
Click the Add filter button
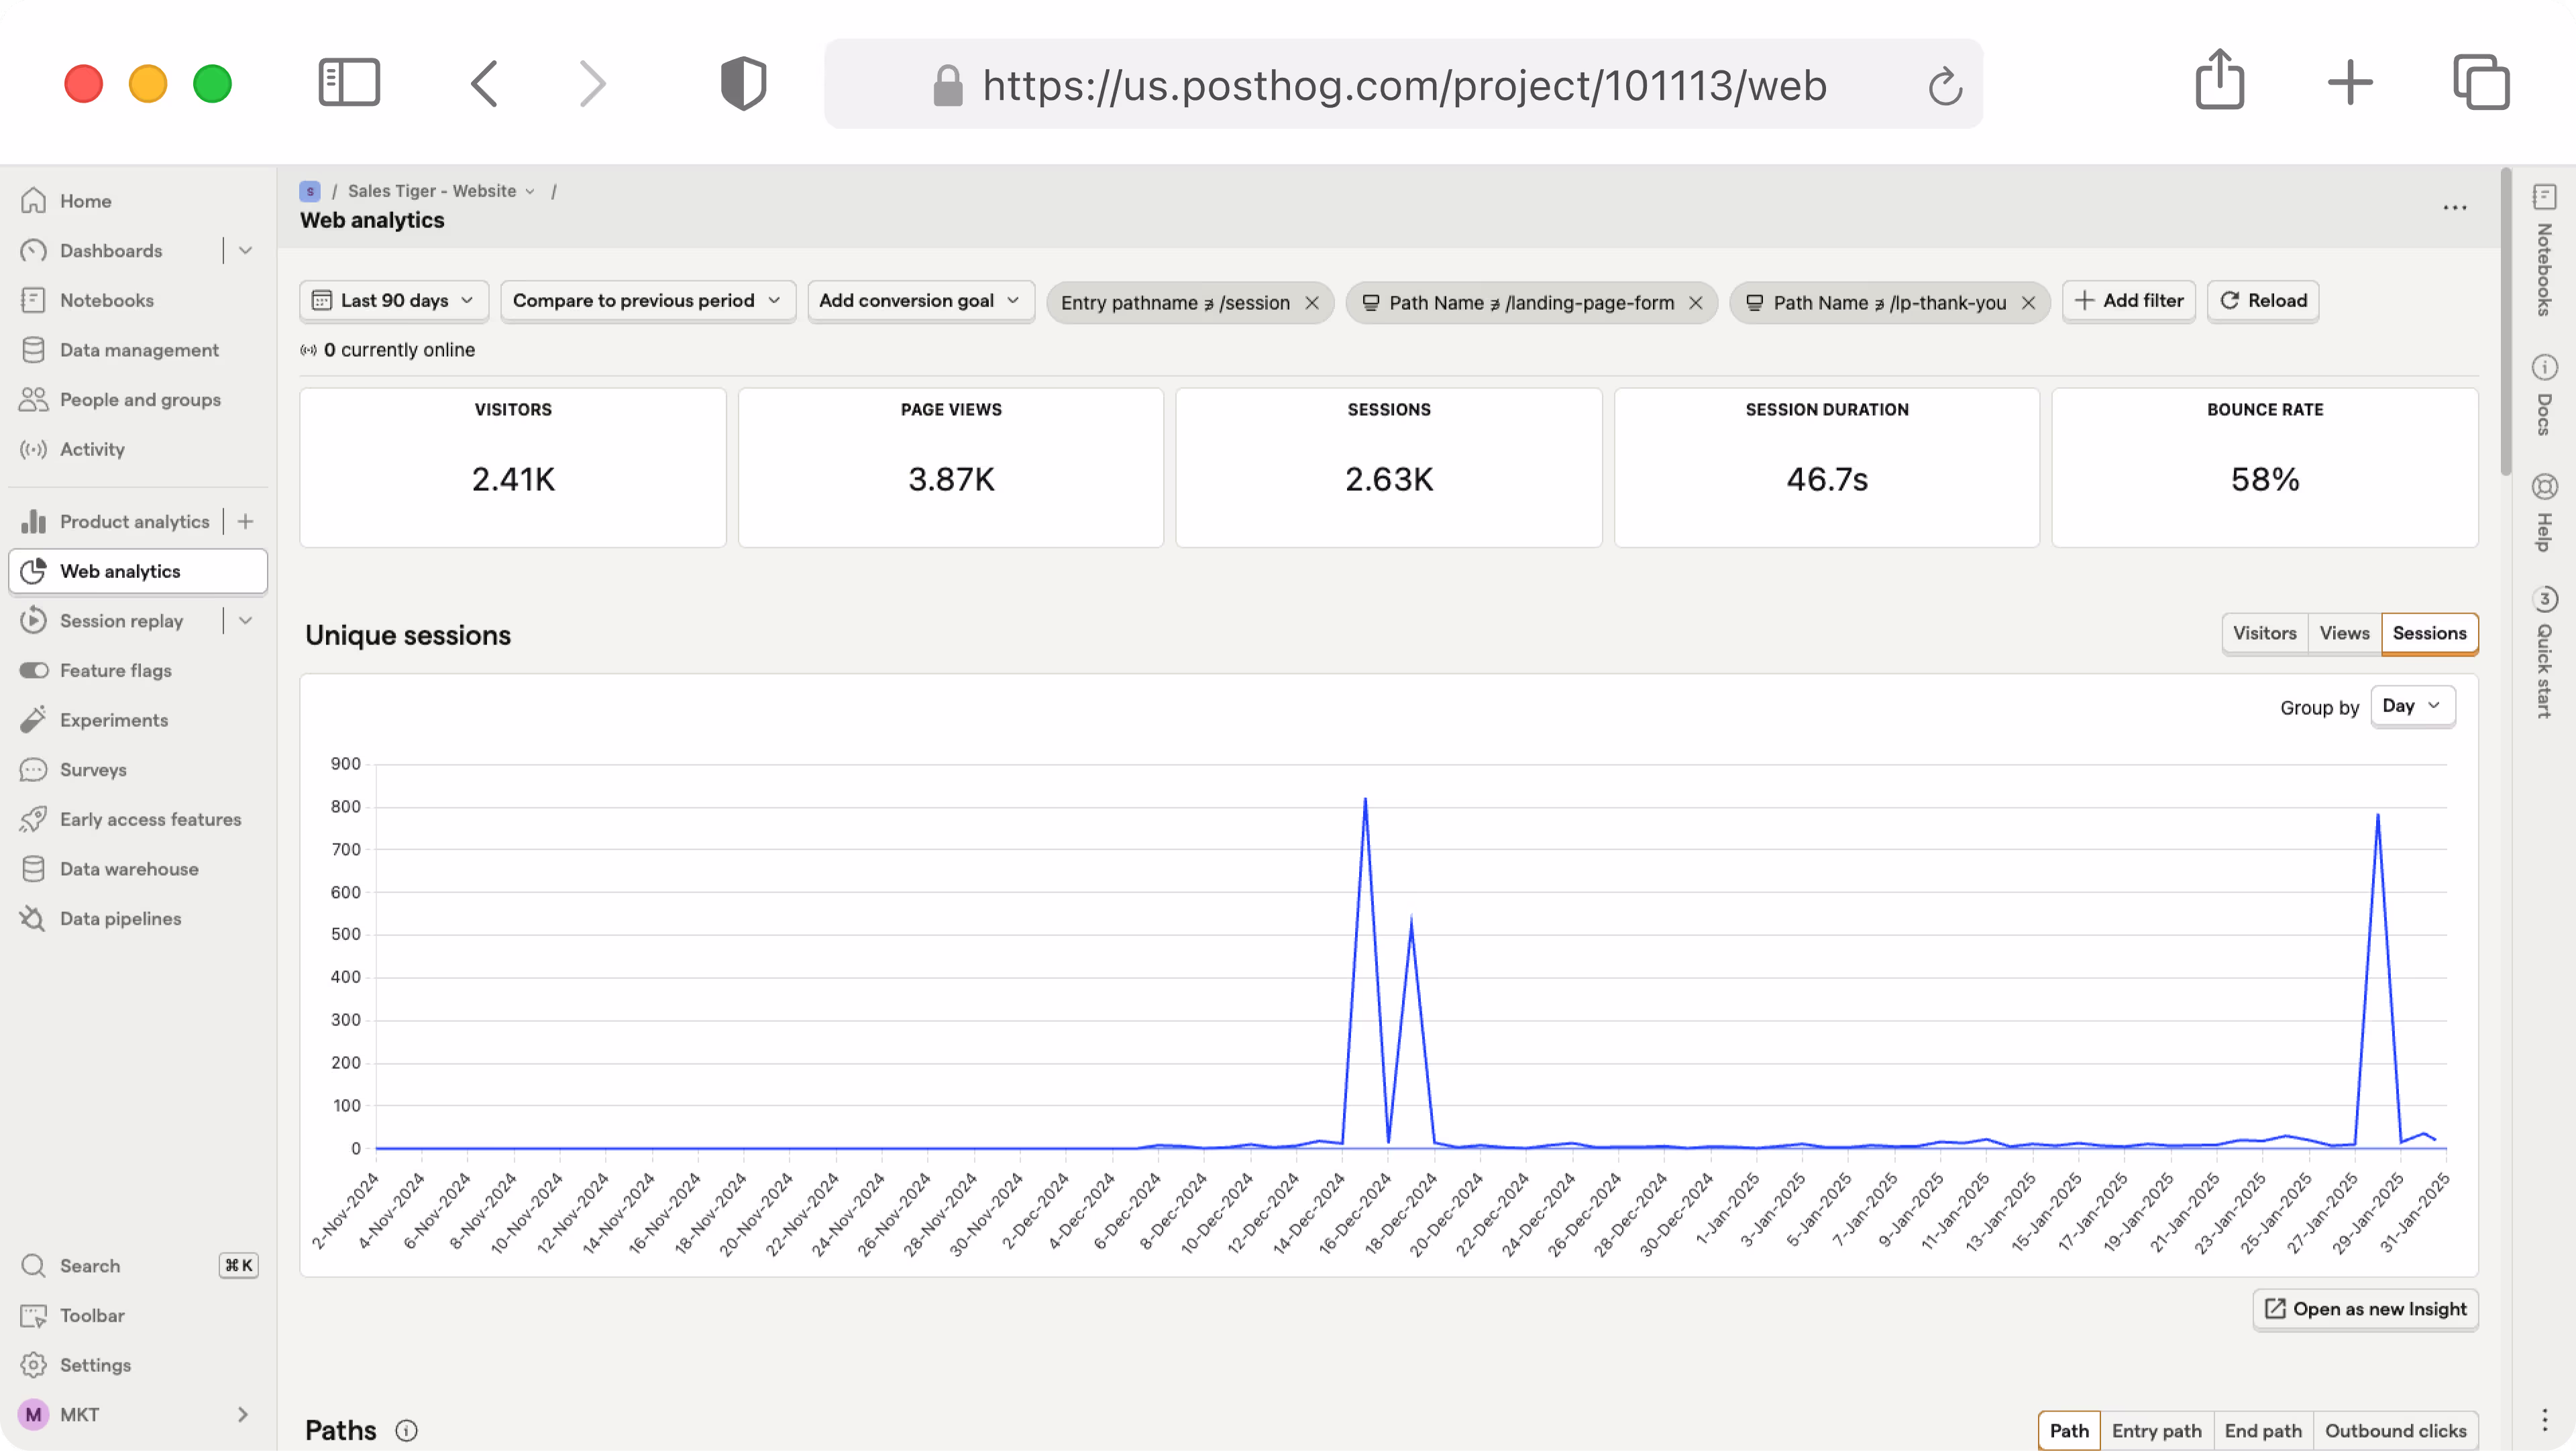click(2128, 301)
